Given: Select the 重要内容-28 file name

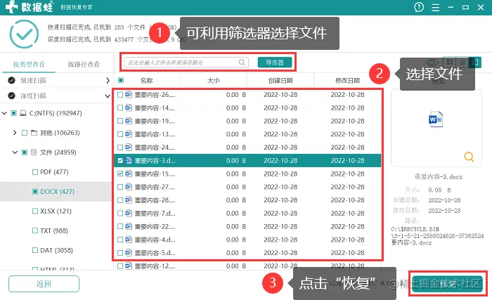Looking at the screenshot, I should pos(155,200).
